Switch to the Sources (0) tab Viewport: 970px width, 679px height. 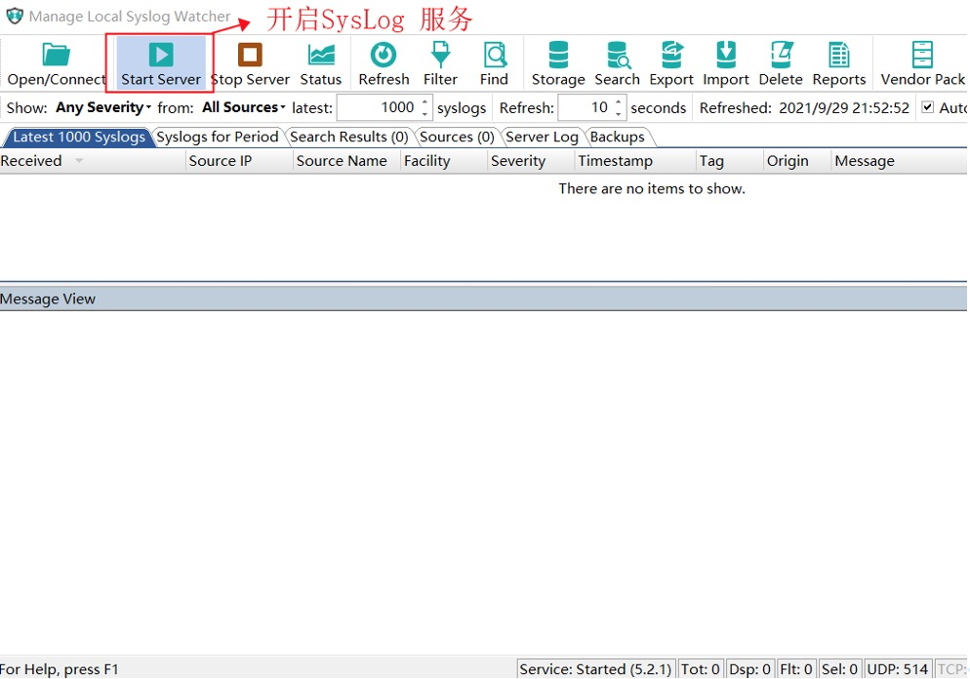(x=457, y=137)
